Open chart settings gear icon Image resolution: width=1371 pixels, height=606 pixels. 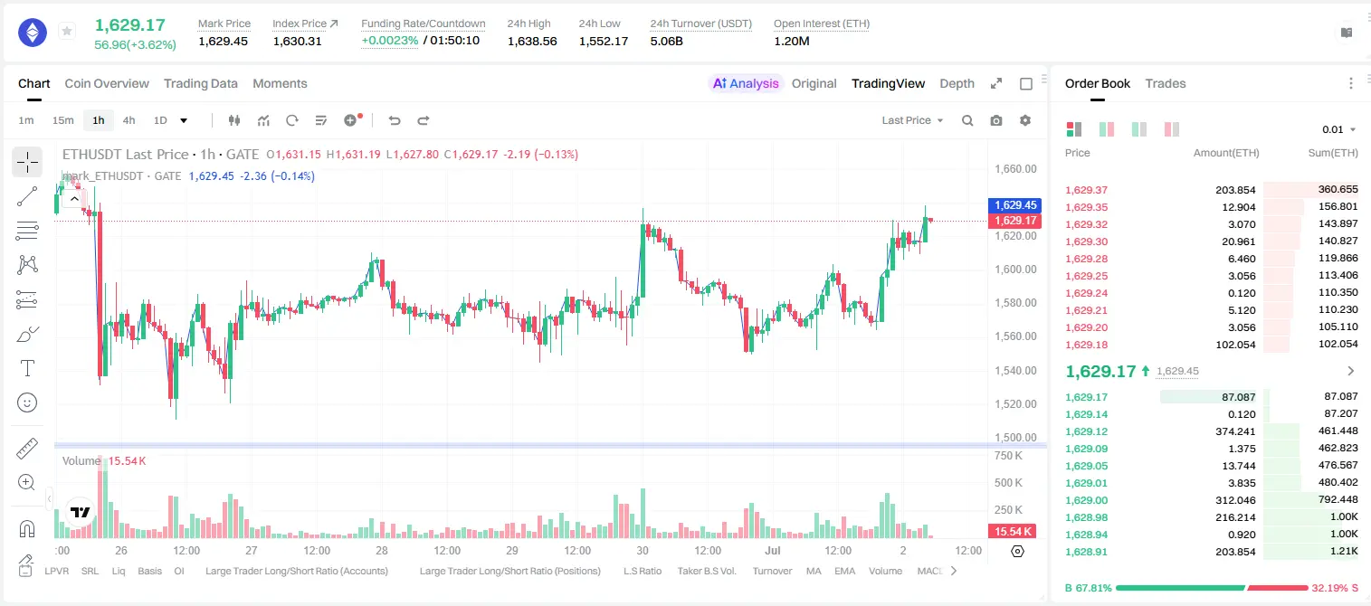1025,120
